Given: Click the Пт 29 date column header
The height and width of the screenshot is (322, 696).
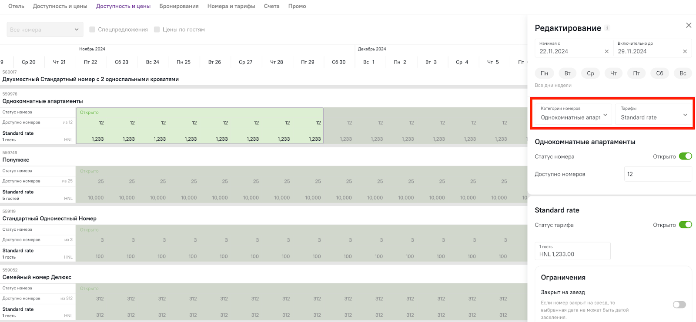Looking at the screenshot, I should [x=308, y=62].
